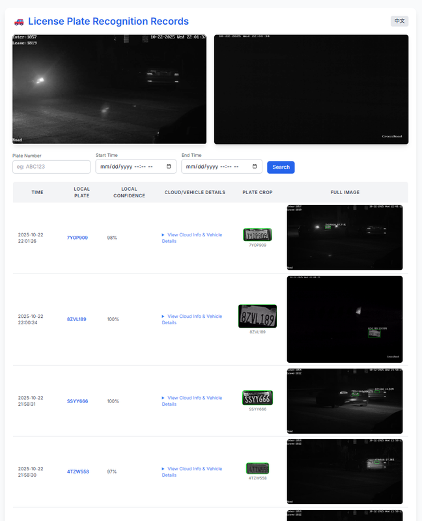Click the LOCAL PLATE column header
This screenshot has width=422, height=521.
82,192
